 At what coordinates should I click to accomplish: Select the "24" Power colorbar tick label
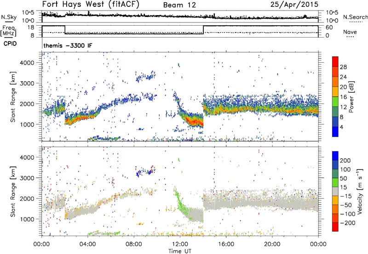(x=343, y=77)
